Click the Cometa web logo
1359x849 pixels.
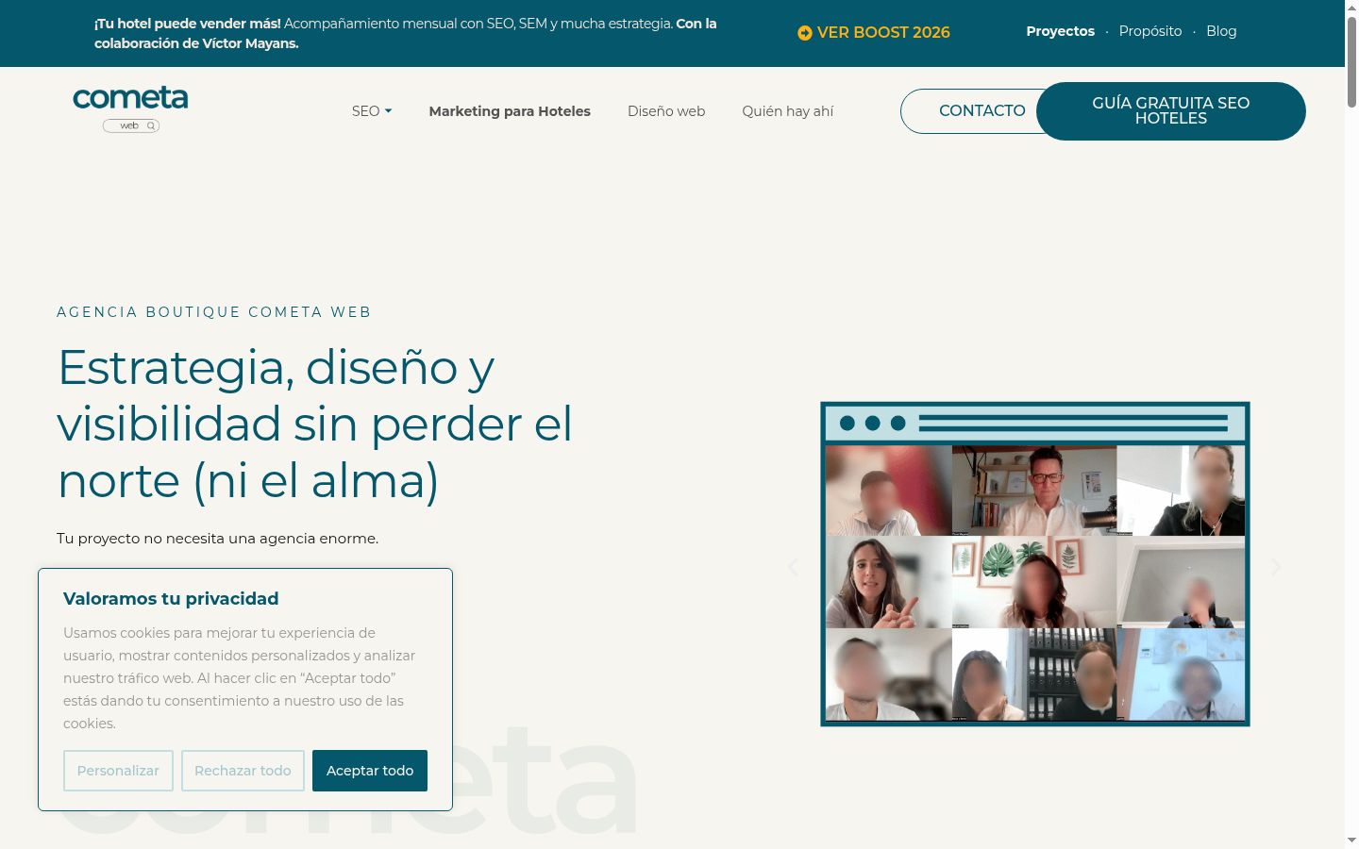click(130, 108)
